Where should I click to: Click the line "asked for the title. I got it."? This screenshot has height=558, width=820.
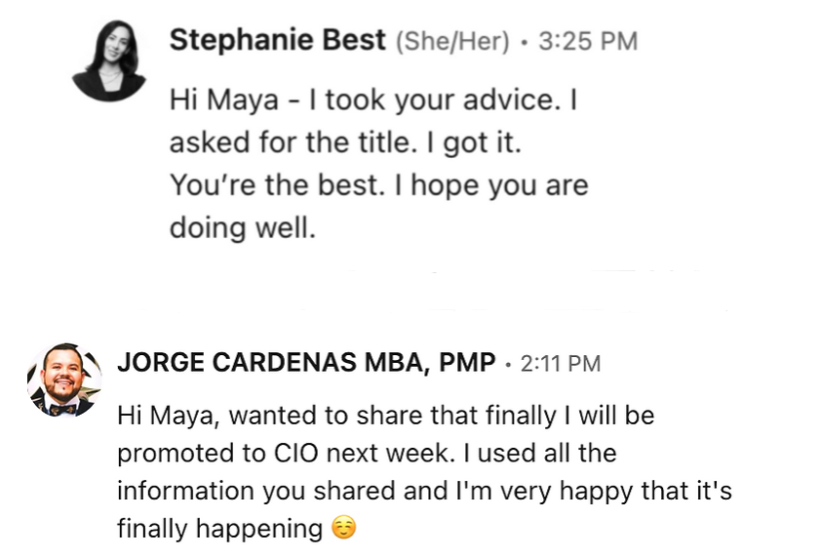coord(346,143)
